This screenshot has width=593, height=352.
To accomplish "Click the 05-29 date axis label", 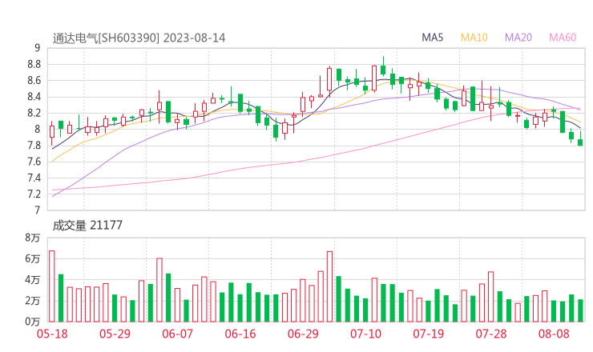I will pos(115,334).
